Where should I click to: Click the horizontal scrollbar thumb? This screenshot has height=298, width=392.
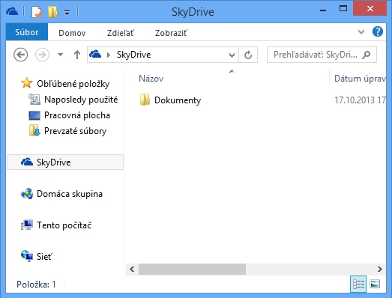click(192, 269)
